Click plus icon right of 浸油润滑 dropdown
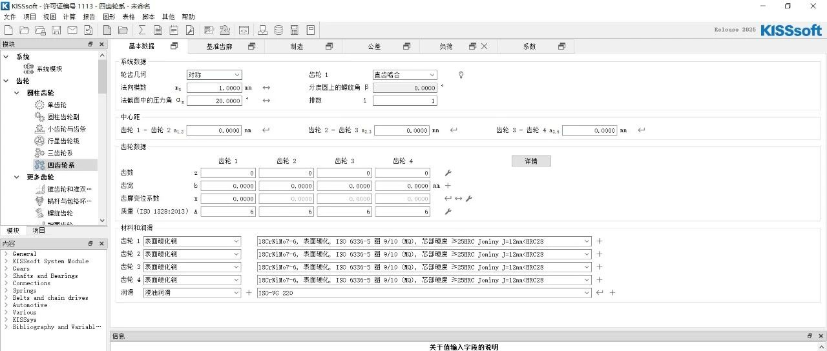 [249, 293]
